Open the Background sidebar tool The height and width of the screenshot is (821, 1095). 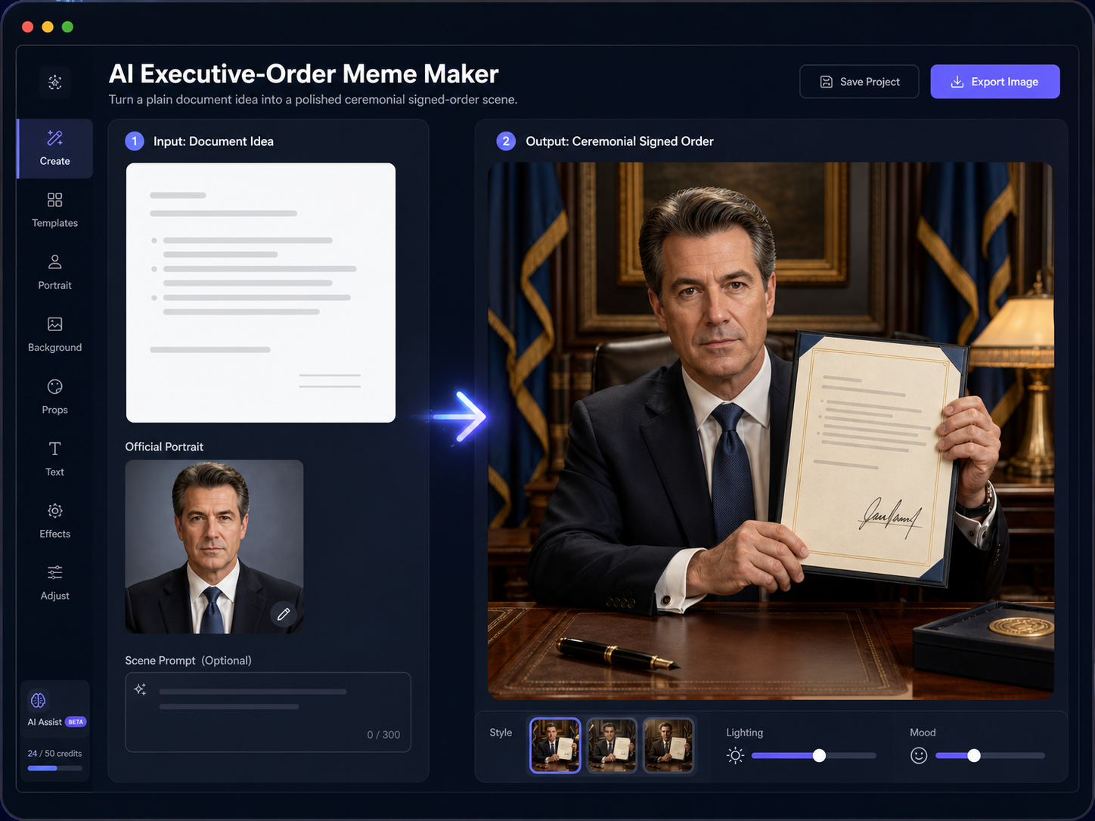click(x=54, y=335)
